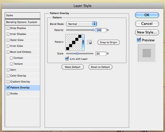Open Gradient Overlay settings label

[x=20, y=82]
